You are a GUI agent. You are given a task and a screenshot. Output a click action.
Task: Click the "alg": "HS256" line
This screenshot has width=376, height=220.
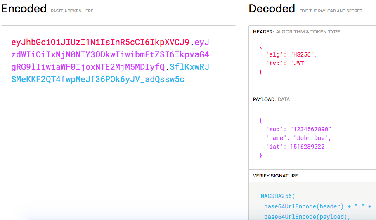click(291, 55)
